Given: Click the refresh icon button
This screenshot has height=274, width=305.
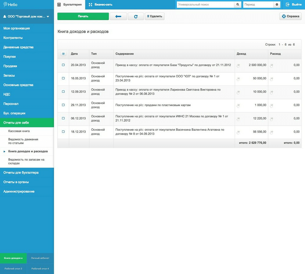Looking at the screenshot, I should tap(136, 16).
